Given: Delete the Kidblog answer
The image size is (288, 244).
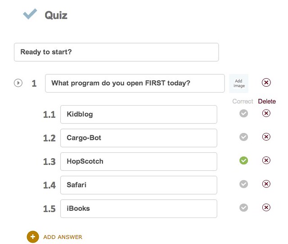Looking at the screenshot, I should tap(266, 113).
